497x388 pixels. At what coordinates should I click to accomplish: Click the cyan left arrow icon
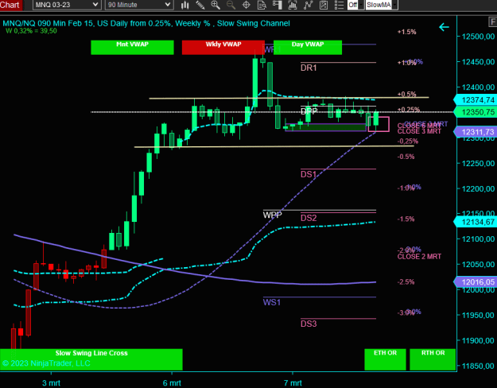pyautogui.click(x=444, y=27)
